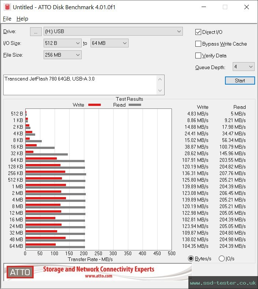Click the 136.31 MB/s write value
This screenshot has height=289, width=258.
point(195,173)
